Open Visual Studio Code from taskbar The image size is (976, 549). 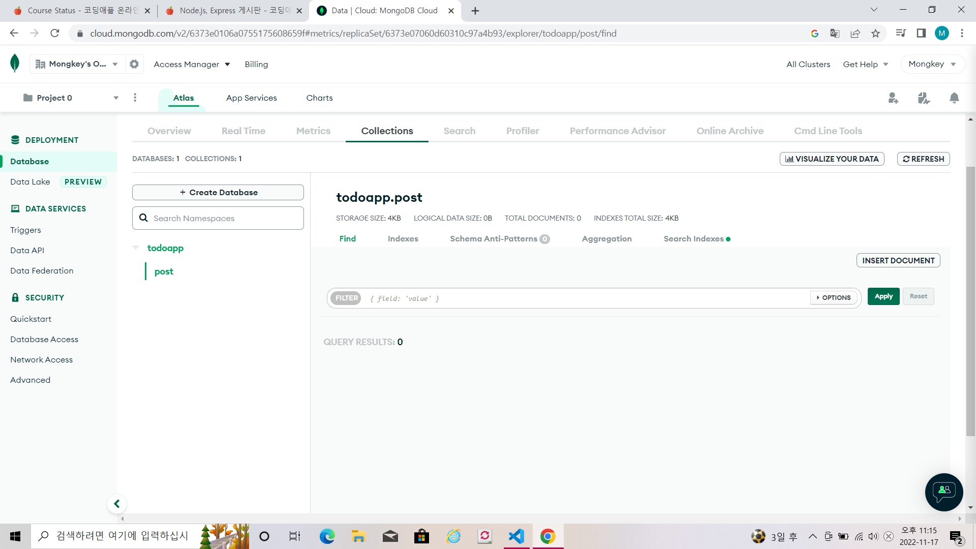(x=516, y=536)
